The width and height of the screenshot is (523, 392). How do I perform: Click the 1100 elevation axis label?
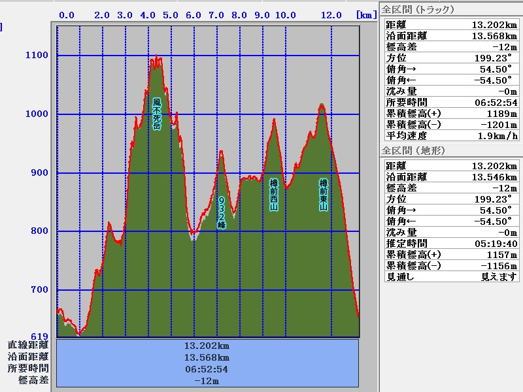(x=37, y=56)
